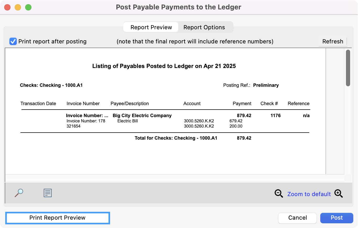Click the page document icon
Viewport: 358px width, 228px height.
click(47, 193)
